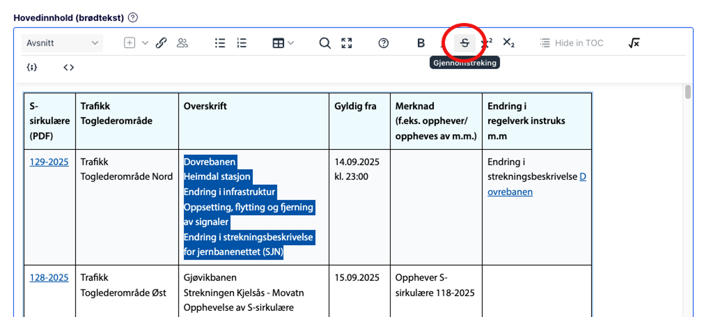705x317 pixels.
Task: Open the 128-2025 circular link
Action: coord(49,278)
